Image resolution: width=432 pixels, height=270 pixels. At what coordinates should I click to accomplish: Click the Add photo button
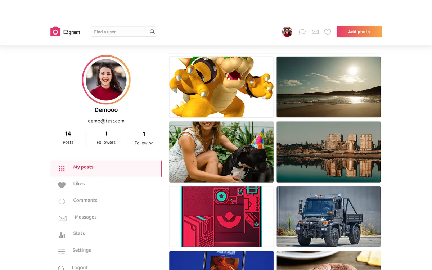pyautogui.click(x=359, y=32)
